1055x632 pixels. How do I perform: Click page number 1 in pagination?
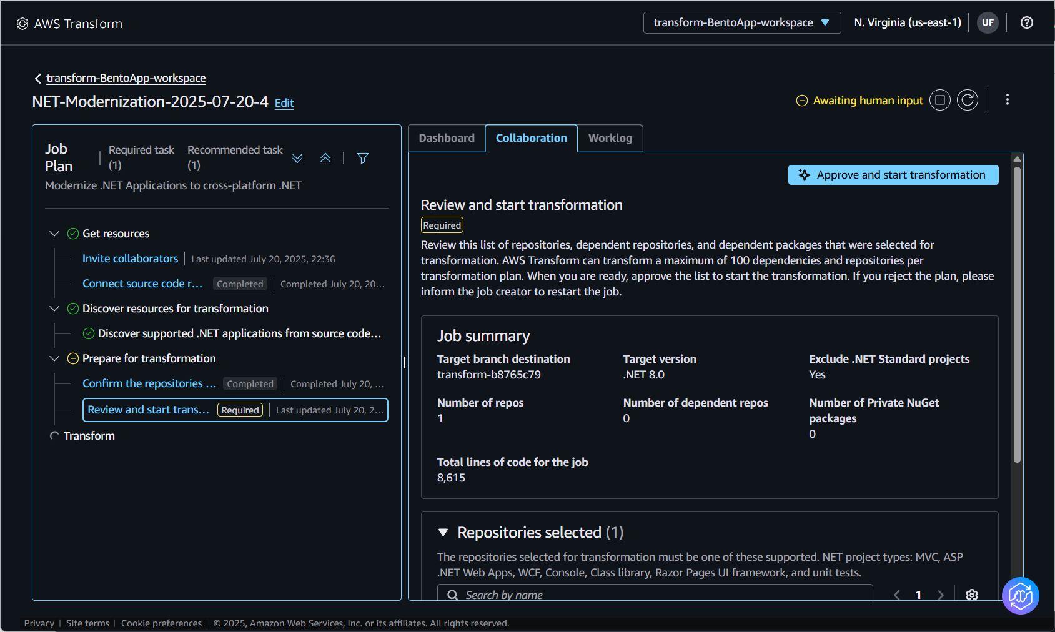(x=918, y=595)
